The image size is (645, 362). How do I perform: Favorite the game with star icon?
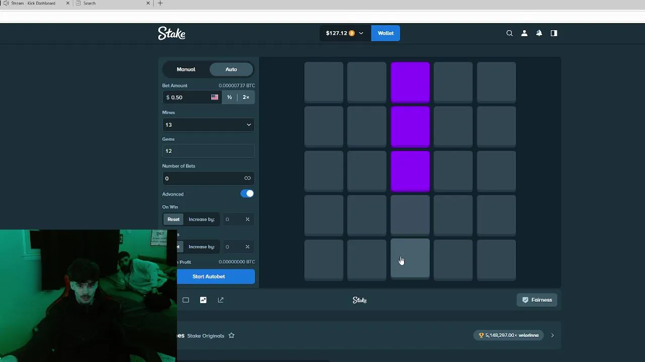(x=231, y=335)
